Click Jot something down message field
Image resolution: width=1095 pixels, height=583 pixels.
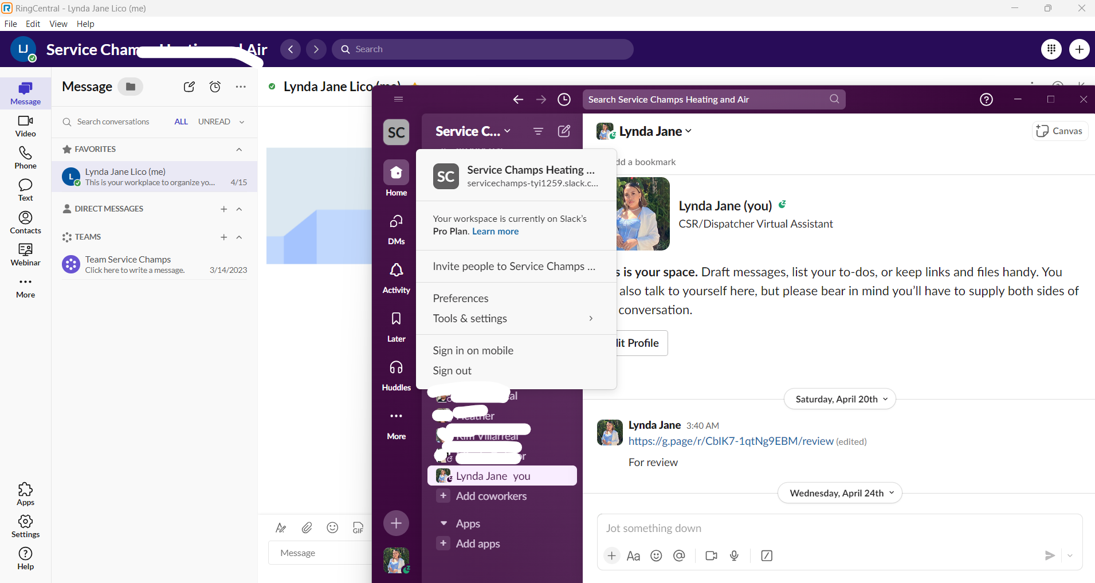click(x=839, y=529)
